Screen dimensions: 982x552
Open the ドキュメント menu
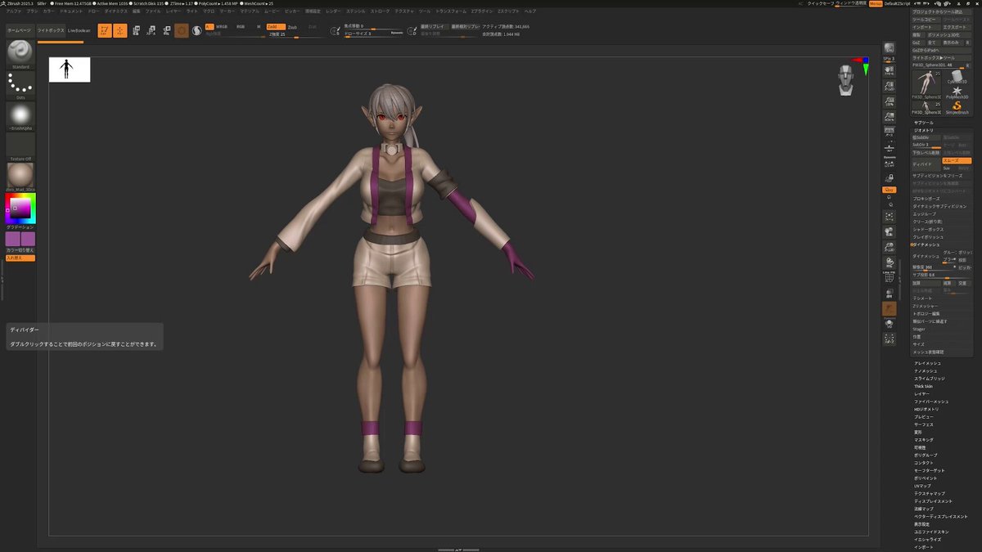coord(71,11)
